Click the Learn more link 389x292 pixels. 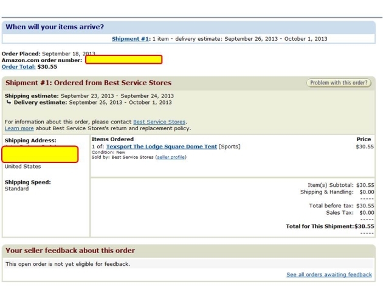coord(19,128)
